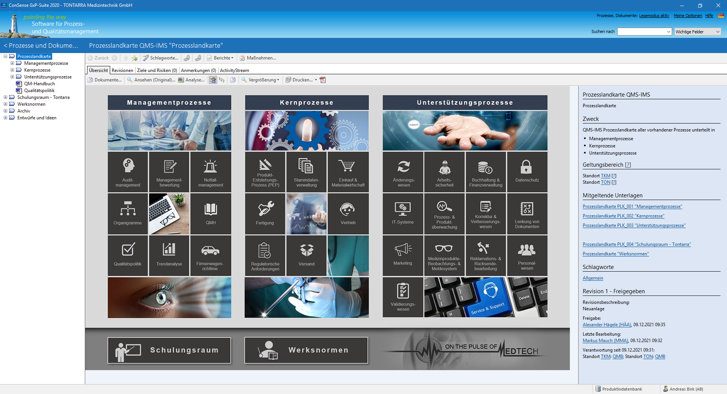Open the Datenschutz lock tile

(x=527, y=172)
